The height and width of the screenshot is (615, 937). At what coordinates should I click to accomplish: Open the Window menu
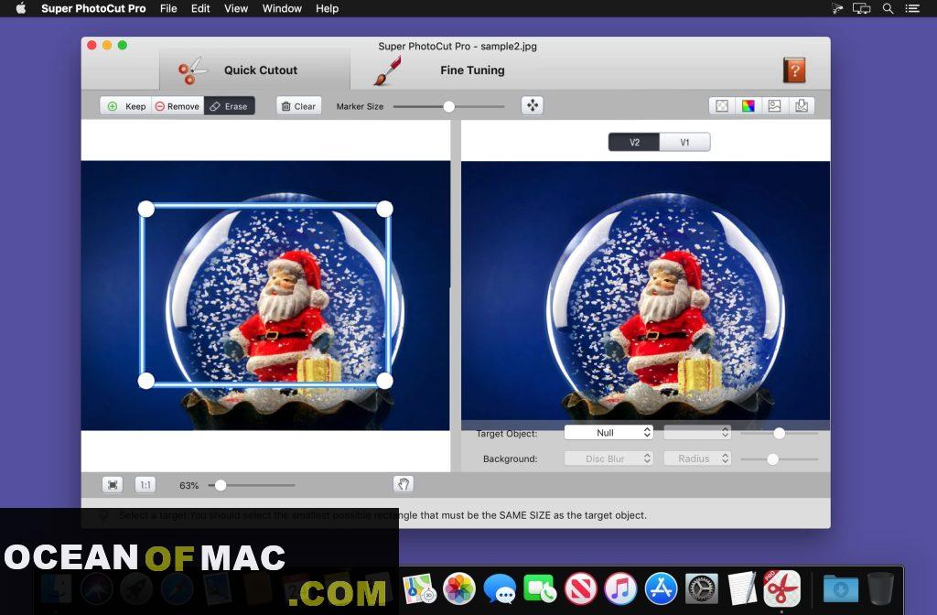click(282, 8)
